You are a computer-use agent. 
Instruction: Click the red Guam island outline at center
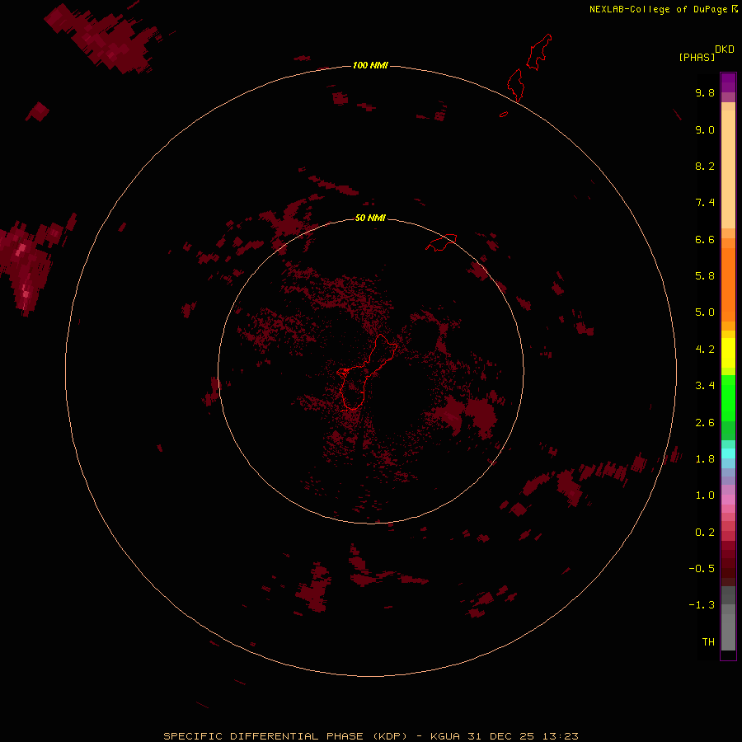tap(367, 372)
